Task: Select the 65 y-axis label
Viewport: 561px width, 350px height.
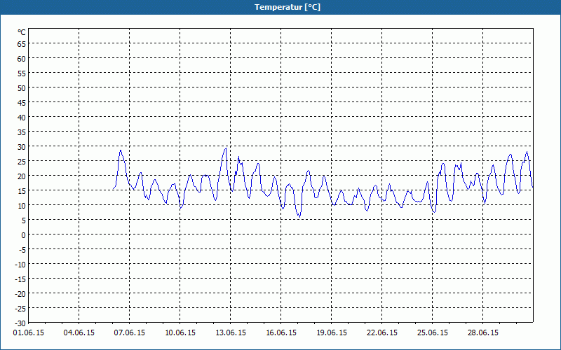Action: click(21, 43)
